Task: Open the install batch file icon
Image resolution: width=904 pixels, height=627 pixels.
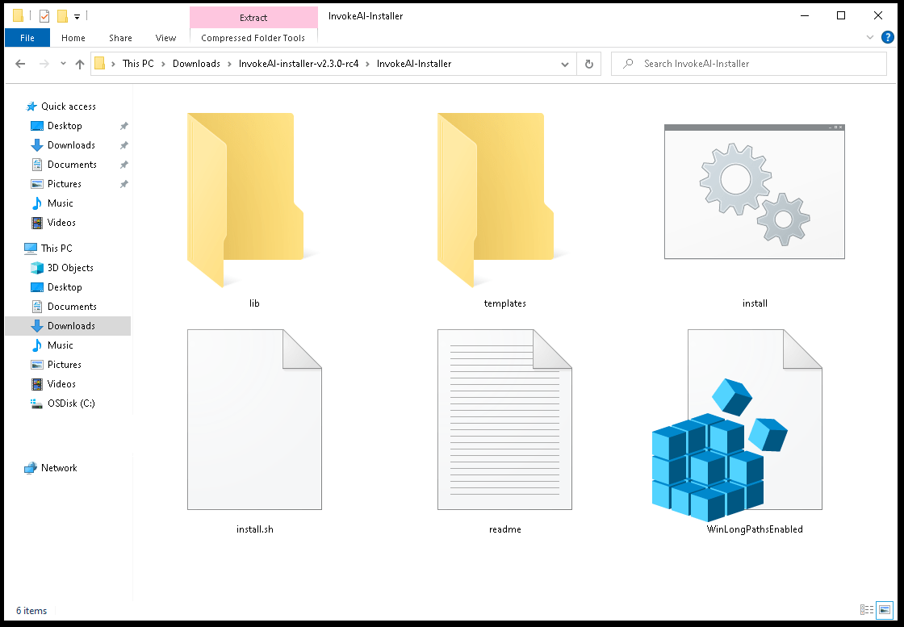Action: click(754, 192)
